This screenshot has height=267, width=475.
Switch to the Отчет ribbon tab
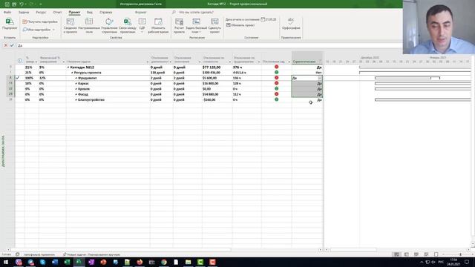(57, 13)
